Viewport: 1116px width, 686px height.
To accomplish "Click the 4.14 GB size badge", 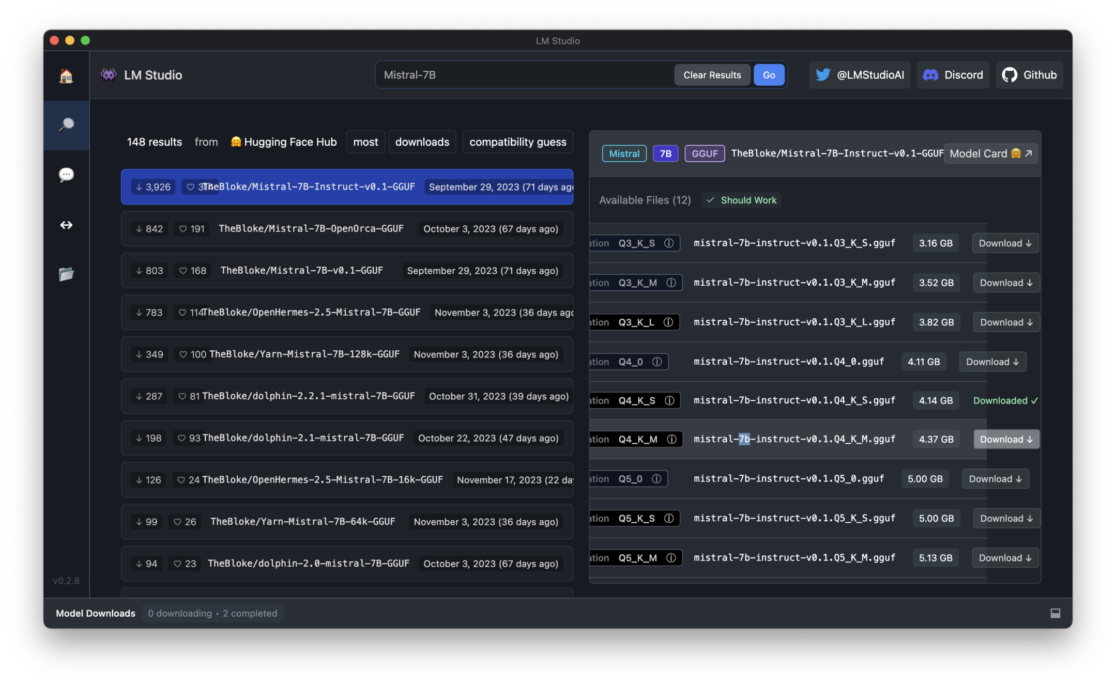I will click(x=935, y=400).
